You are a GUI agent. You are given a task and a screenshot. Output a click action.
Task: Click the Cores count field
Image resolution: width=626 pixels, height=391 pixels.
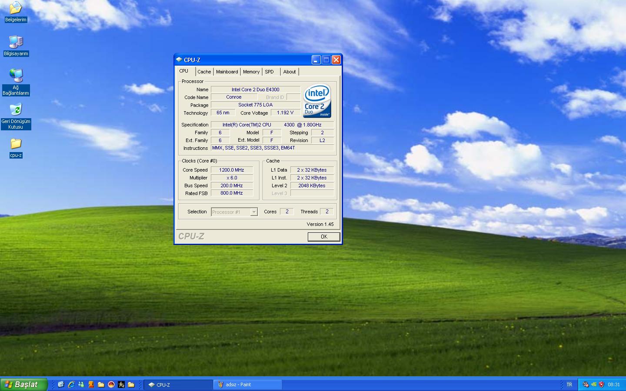pos(287,212)
